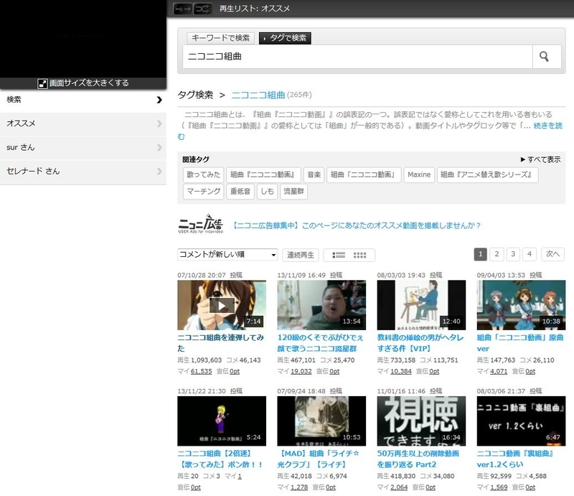The width and height of the screenshot is (574, 496).
Task: Open title link 組曲「ニコニコ動画」原曲 ver
Action: (520, 343)
